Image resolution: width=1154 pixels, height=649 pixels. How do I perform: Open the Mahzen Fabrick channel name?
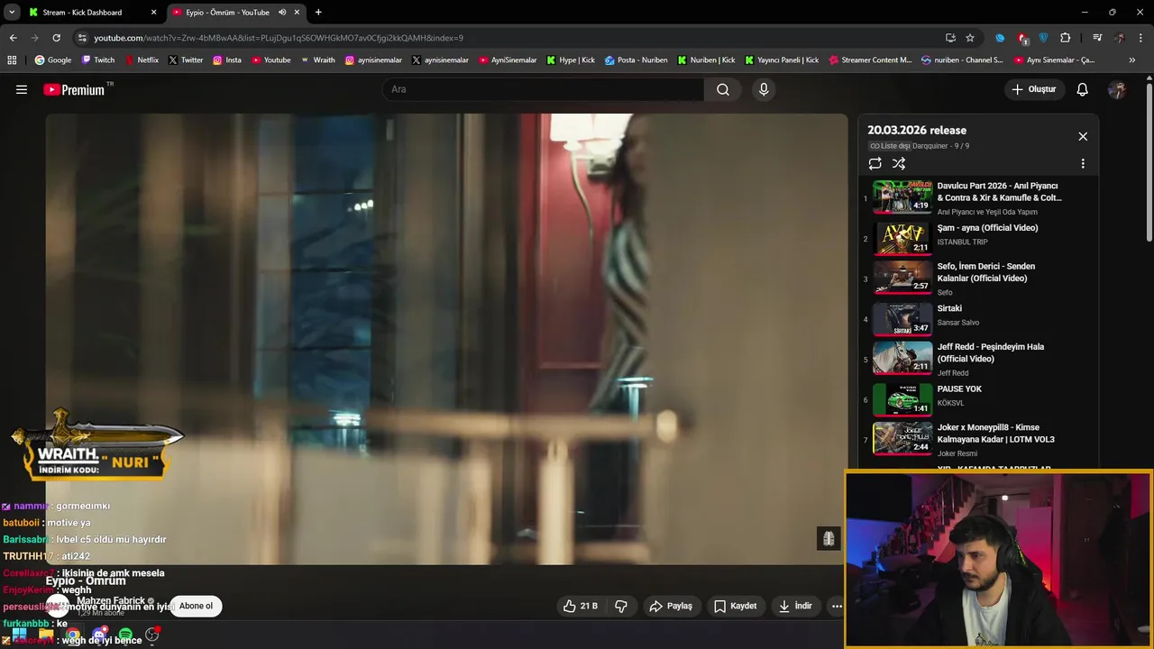[111, 600]
